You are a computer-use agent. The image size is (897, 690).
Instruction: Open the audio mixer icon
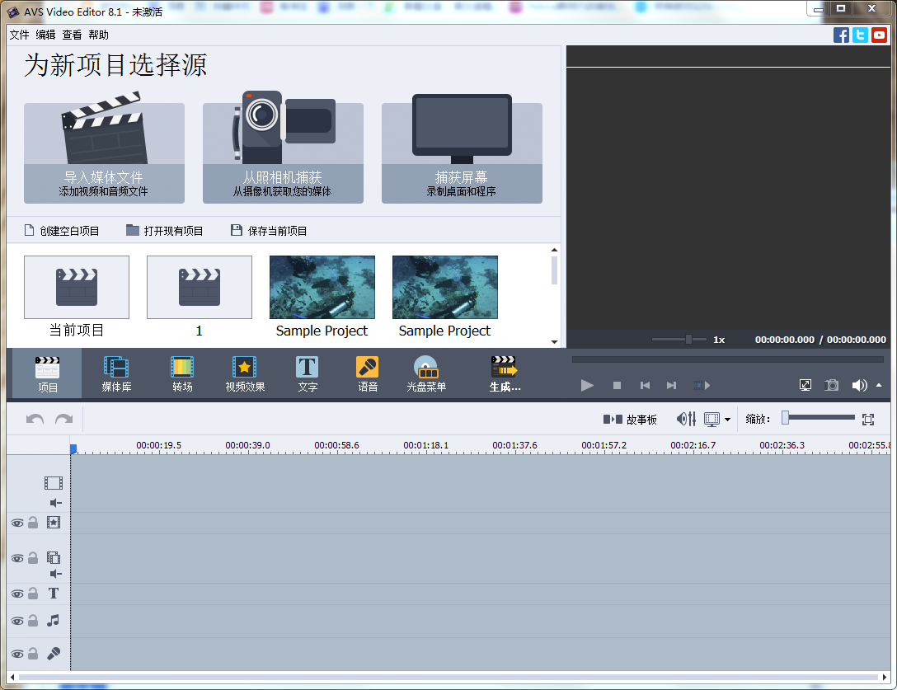(687, 420)
